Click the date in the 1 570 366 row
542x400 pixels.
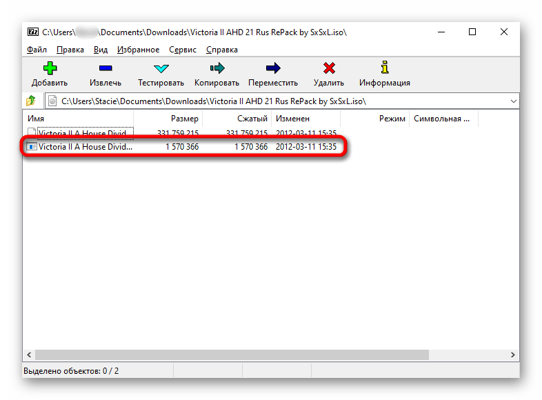[306, 147]
